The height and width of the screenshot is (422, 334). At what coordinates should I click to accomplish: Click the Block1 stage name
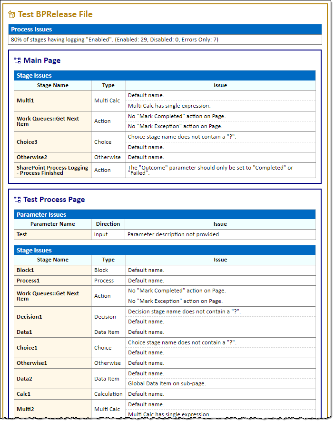tap(25, 270)
